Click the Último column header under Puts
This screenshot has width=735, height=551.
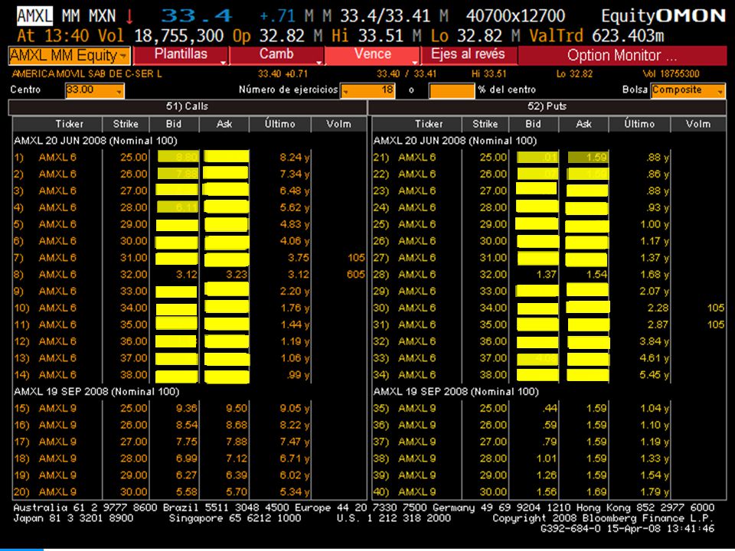639,124
